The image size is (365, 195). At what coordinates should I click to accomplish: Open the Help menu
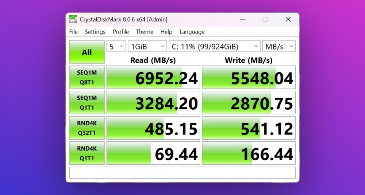point(166,32)
